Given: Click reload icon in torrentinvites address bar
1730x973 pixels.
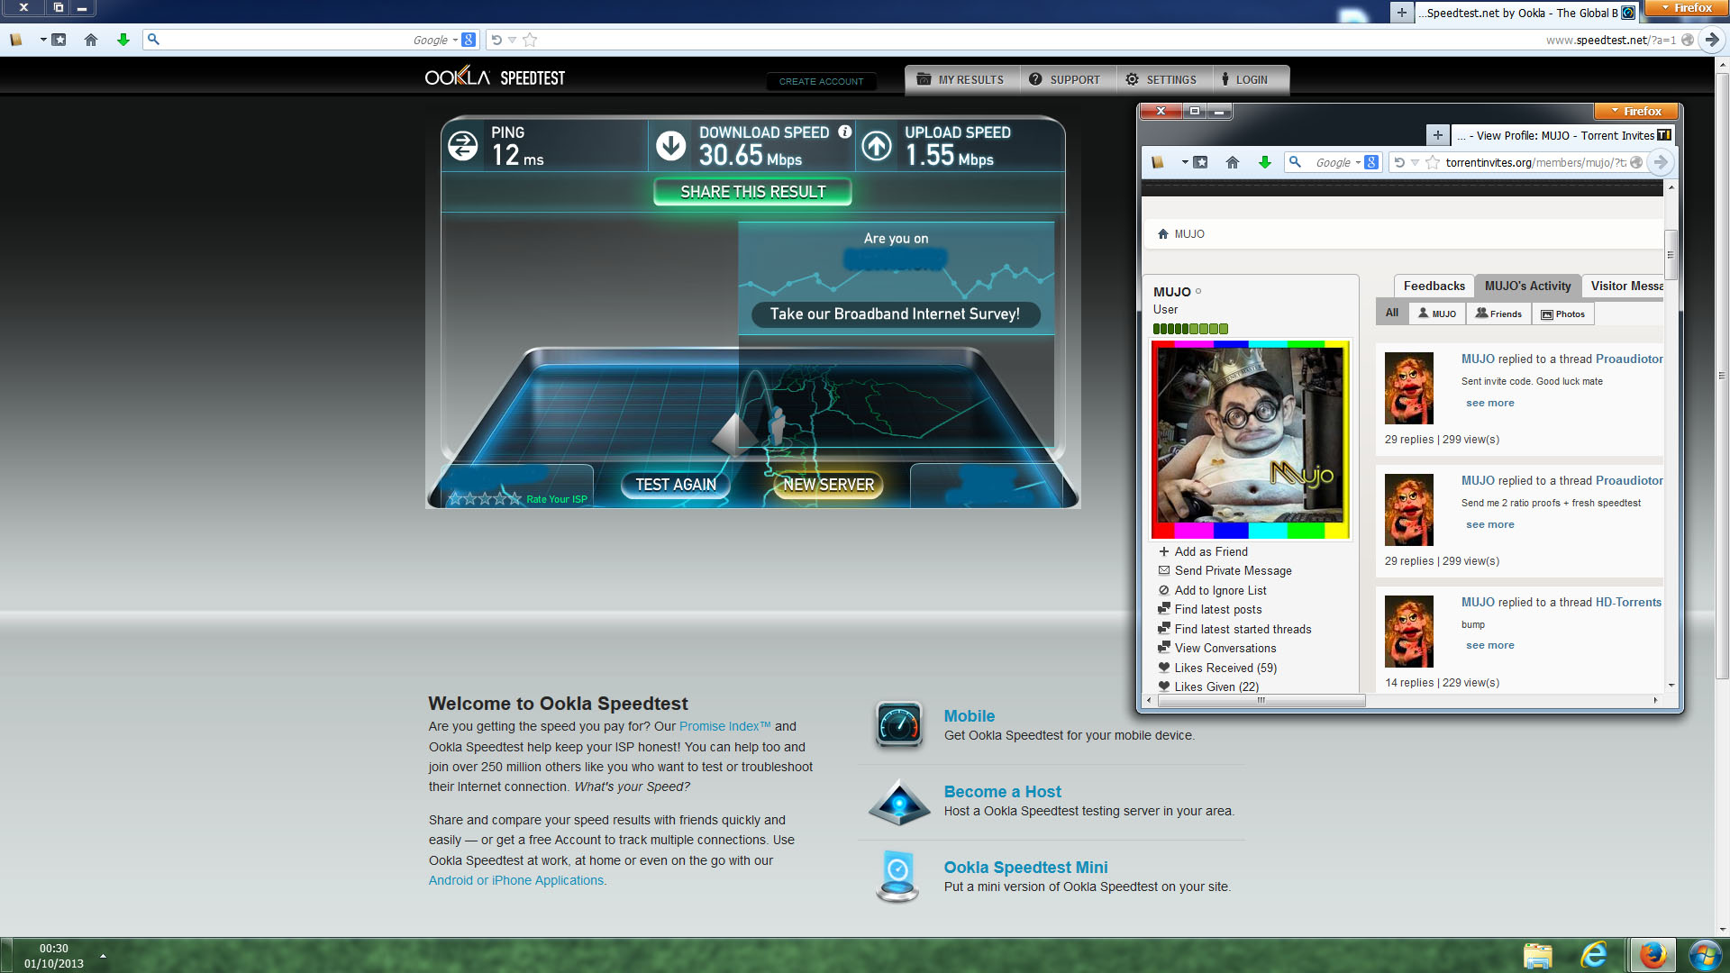Looking at the screenshot, I should coord(1399,162).
